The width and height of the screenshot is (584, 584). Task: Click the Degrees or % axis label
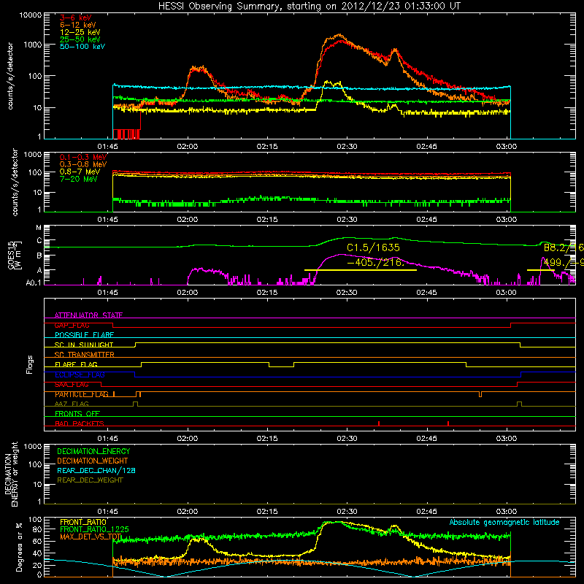point(20,547)
